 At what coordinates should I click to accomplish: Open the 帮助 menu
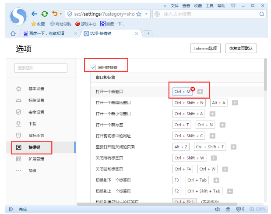coord(221,6)
